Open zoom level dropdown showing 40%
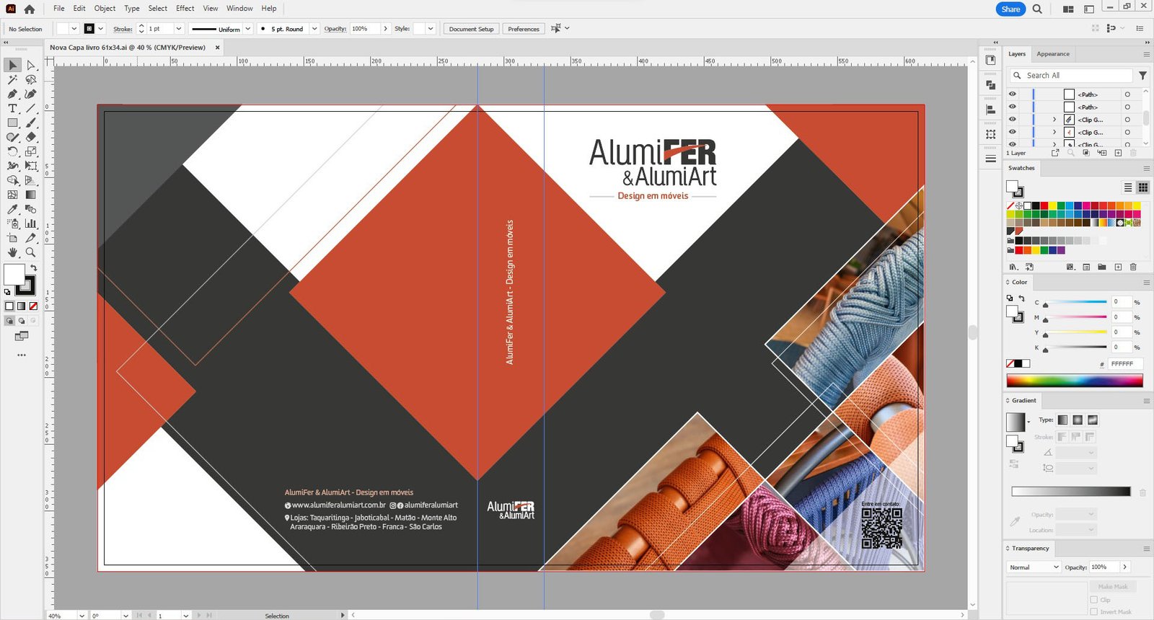This screenshot has height=620, width=1154. coord(82,616)
